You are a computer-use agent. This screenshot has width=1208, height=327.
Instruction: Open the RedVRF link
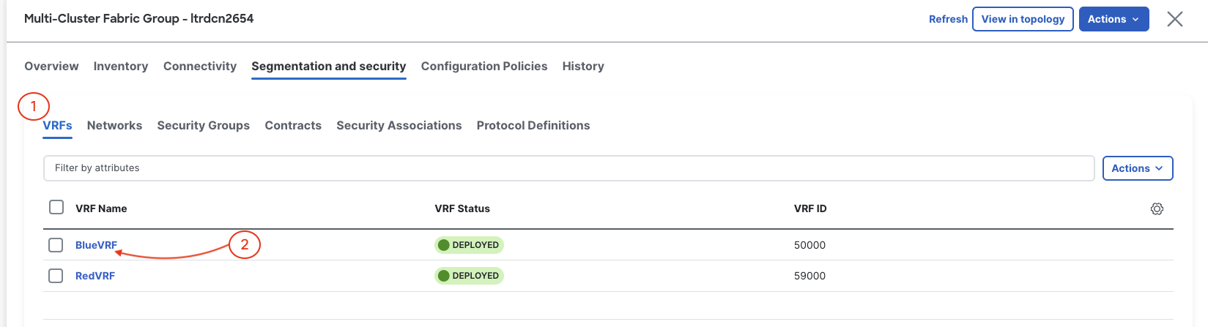(x=95, y=276)
